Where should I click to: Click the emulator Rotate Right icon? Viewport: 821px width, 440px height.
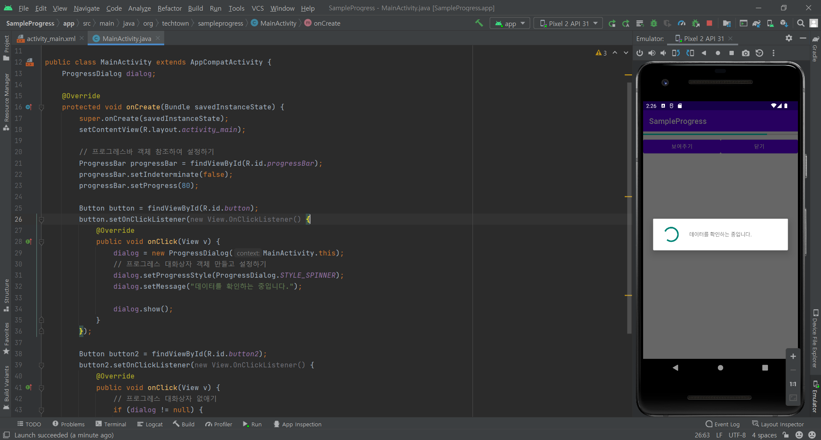(x=690, y=53)
